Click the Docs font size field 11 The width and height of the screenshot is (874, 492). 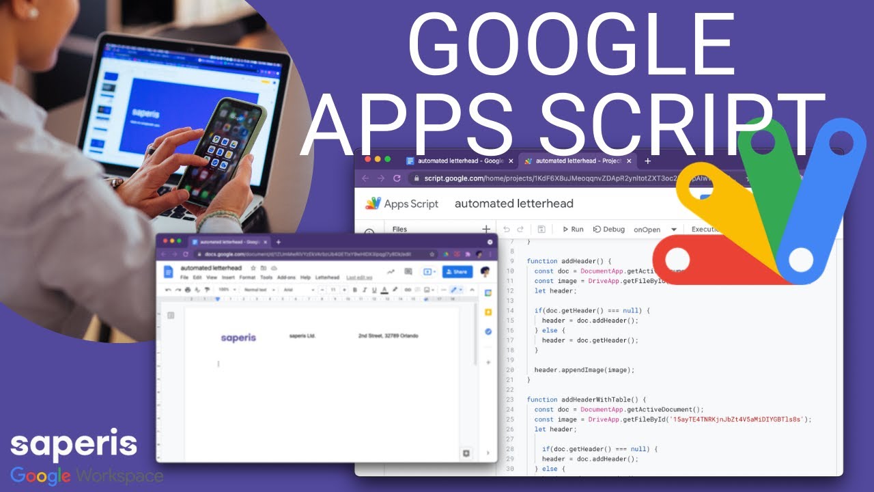point(333,290)
